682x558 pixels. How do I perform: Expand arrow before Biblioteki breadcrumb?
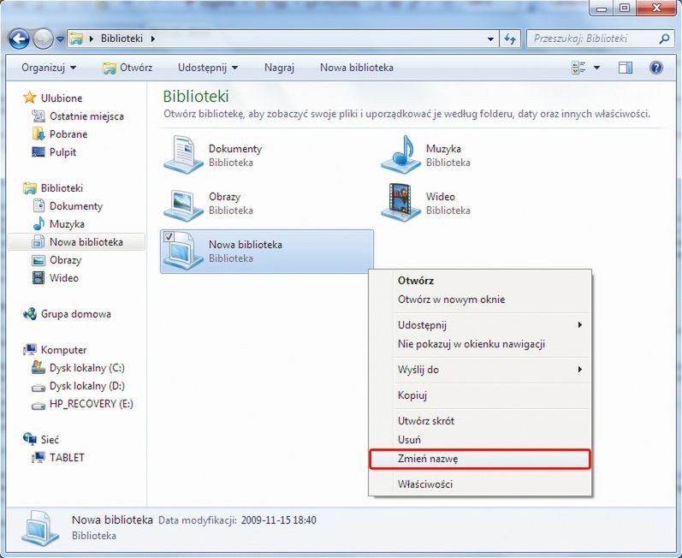[92, 39]
